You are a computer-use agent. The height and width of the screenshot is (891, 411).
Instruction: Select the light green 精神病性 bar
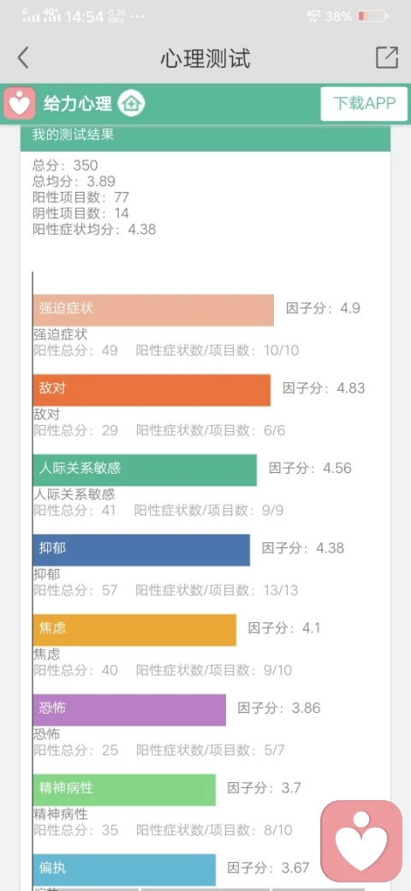coord(124,790)
